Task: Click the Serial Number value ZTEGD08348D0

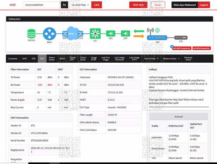Action: point(39,141)
